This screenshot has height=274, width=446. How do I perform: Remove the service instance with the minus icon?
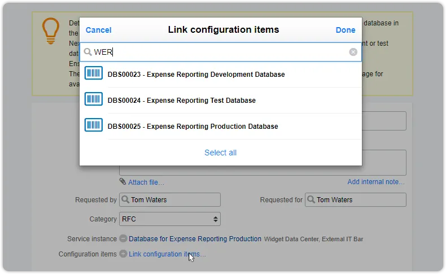point(123,238)
